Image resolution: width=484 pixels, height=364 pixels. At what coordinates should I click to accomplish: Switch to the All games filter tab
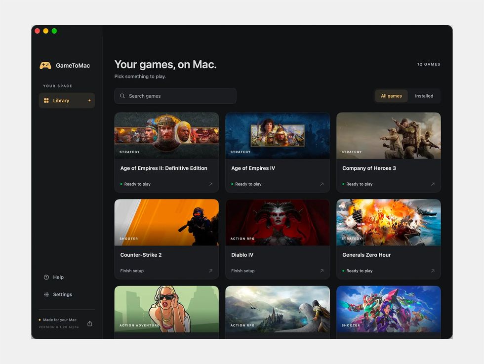pos(391,96)
